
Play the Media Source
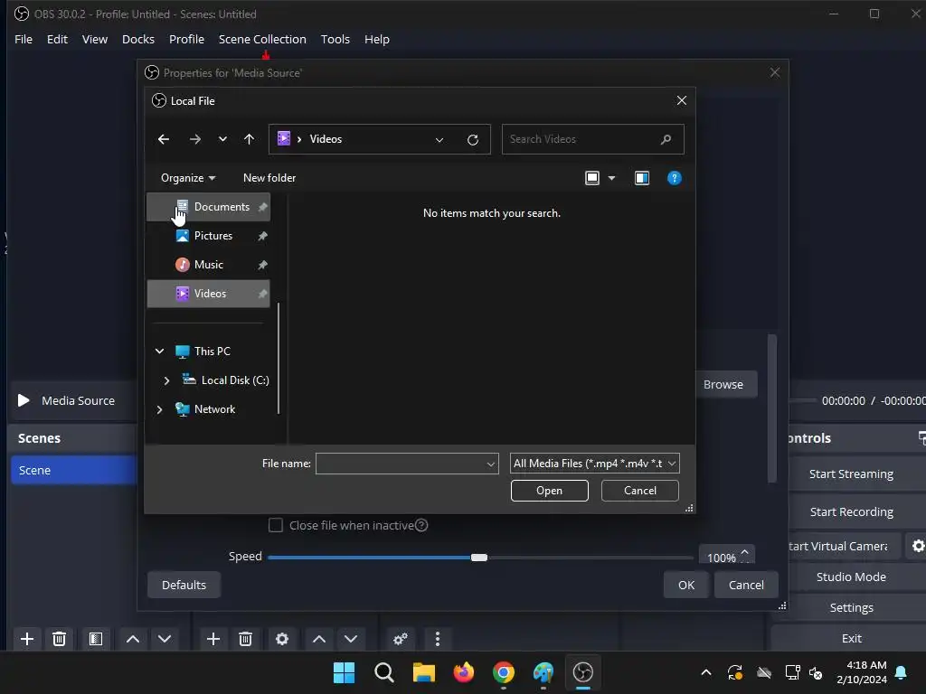(x=24, y=400)
